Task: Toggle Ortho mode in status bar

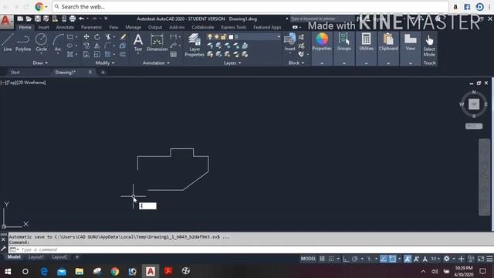Action: tap(346, 259)
